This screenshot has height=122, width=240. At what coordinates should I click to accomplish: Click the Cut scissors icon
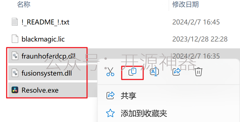click(110, 72)
